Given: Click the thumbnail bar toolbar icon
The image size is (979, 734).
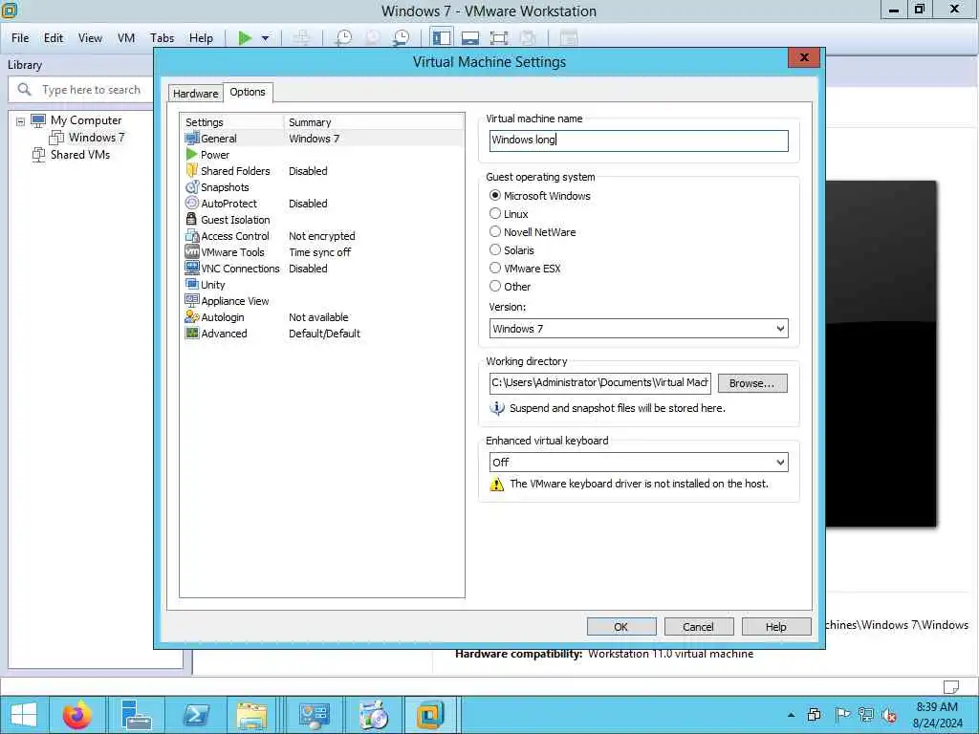Looking at the screenshot, I should (470, 38).
